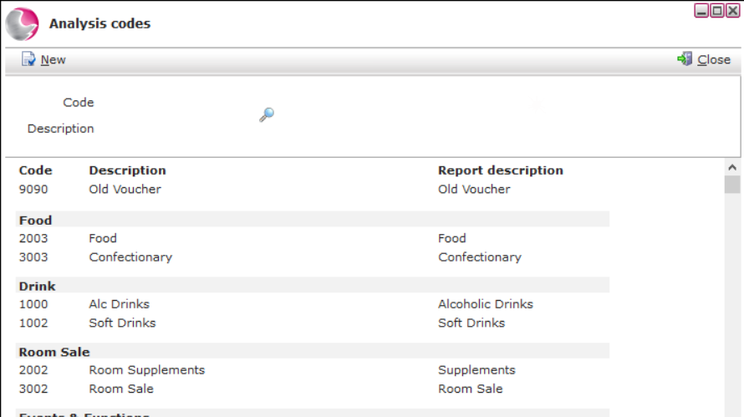Click Soft Drinks in Report description column

click(x=471, y=323)
